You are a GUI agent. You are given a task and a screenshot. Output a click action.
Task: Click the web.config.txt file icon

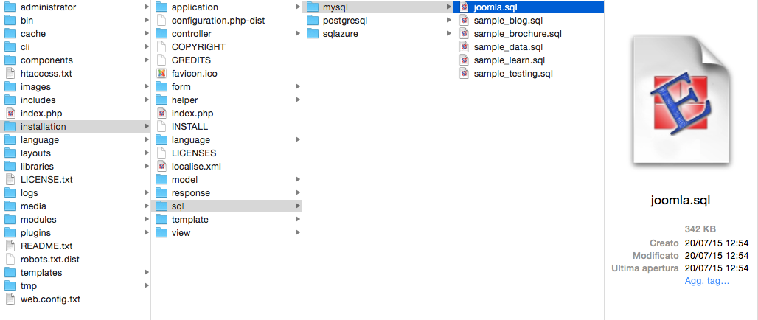click(10, 299)
